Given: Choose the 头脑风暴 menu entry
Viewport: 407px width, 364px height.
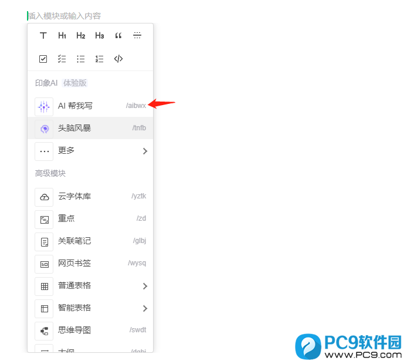Looking at the screenshot, I should (x=90, y=128).
